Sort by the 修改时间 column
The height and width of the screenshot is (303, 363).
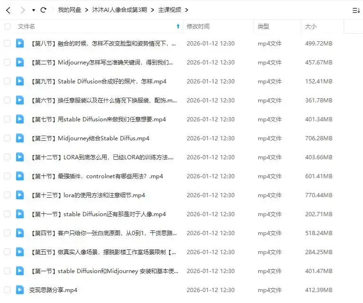(x=198, y=27)
